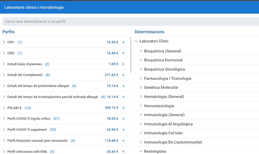Add Perfil anticossos anti-ENA profile
The width and height of the screenshot is (259, 154).
pyautogui.click(x=123, y=151)
